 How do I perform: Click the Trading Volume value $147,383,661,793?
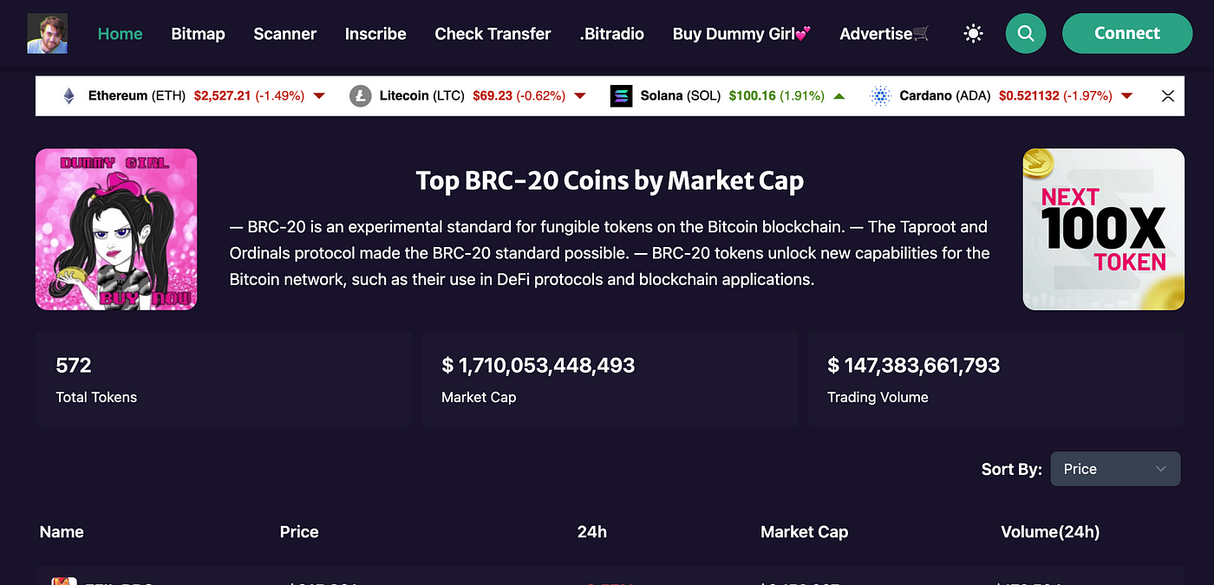(x=914, y=366)
